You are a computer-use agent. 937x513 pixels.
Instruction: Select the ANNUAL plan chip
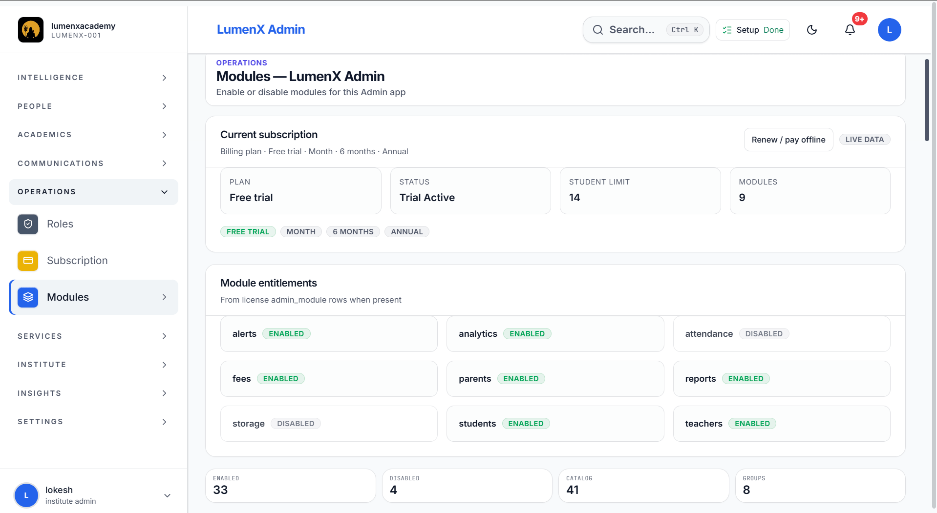pos(407,232)
